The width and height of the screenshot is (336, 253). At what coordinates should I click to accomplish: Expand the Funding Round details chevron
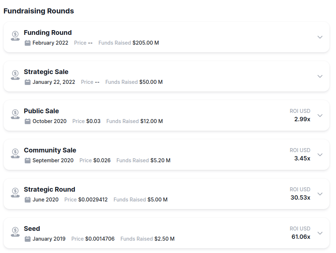coord(320,37)
